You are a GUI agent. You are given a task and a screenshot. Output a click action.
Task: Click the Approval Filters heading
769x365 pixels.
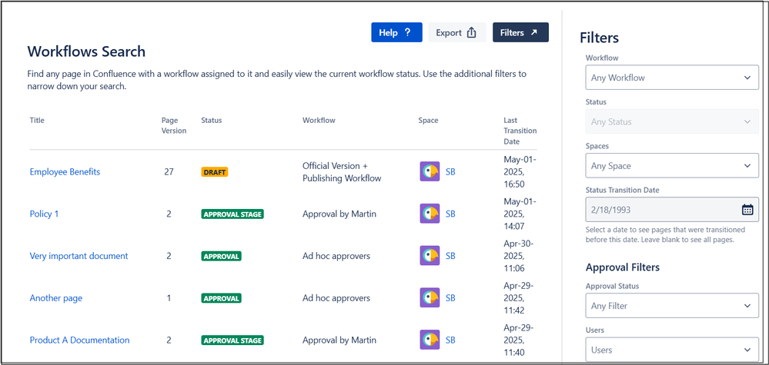click(x=623, y=267)
